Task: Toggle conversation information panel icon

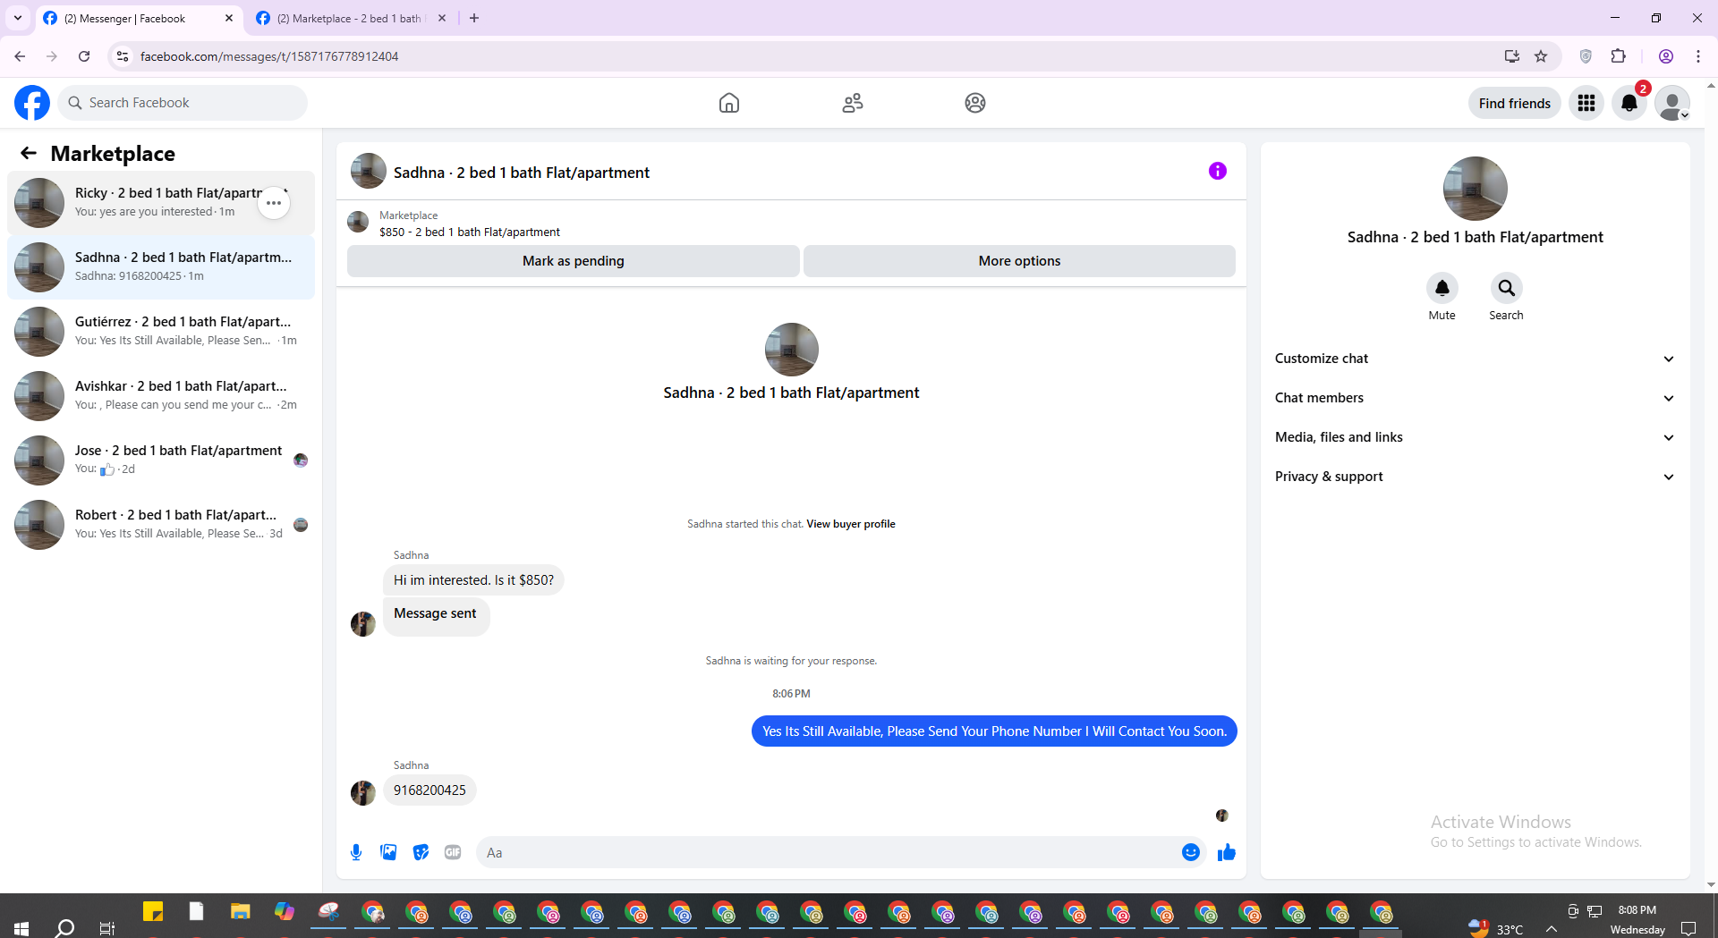Action: tap(1218, 171)
